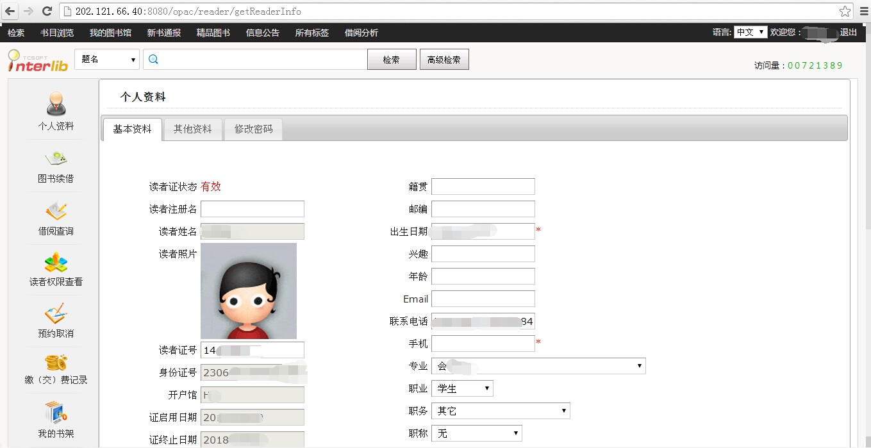
Task: Open the 题名 search type dropdown
Action: point(107,60)
